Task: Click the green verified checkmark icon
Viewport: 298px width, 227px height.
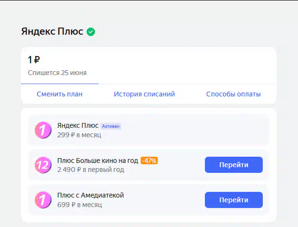Action: pyautogui.click(x=91, y=32)
